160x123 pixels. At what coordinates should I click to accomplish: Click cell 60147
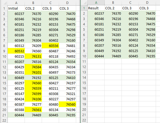pyautogui.click(x=16, y=94)
